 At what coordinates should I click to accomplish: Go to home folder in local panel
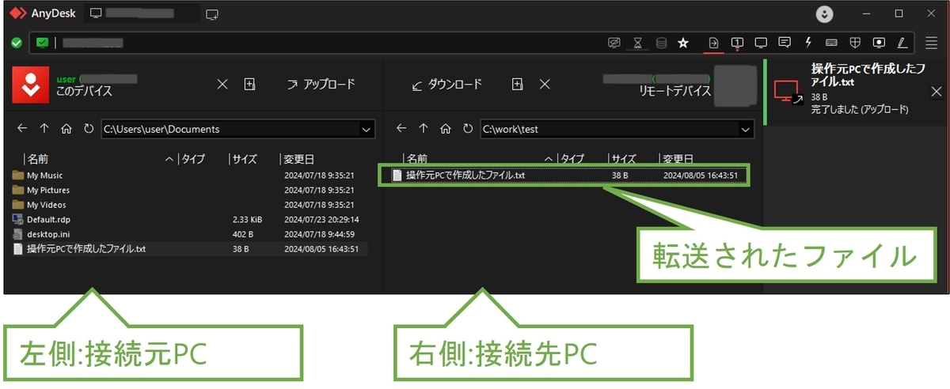click(66, 128)
